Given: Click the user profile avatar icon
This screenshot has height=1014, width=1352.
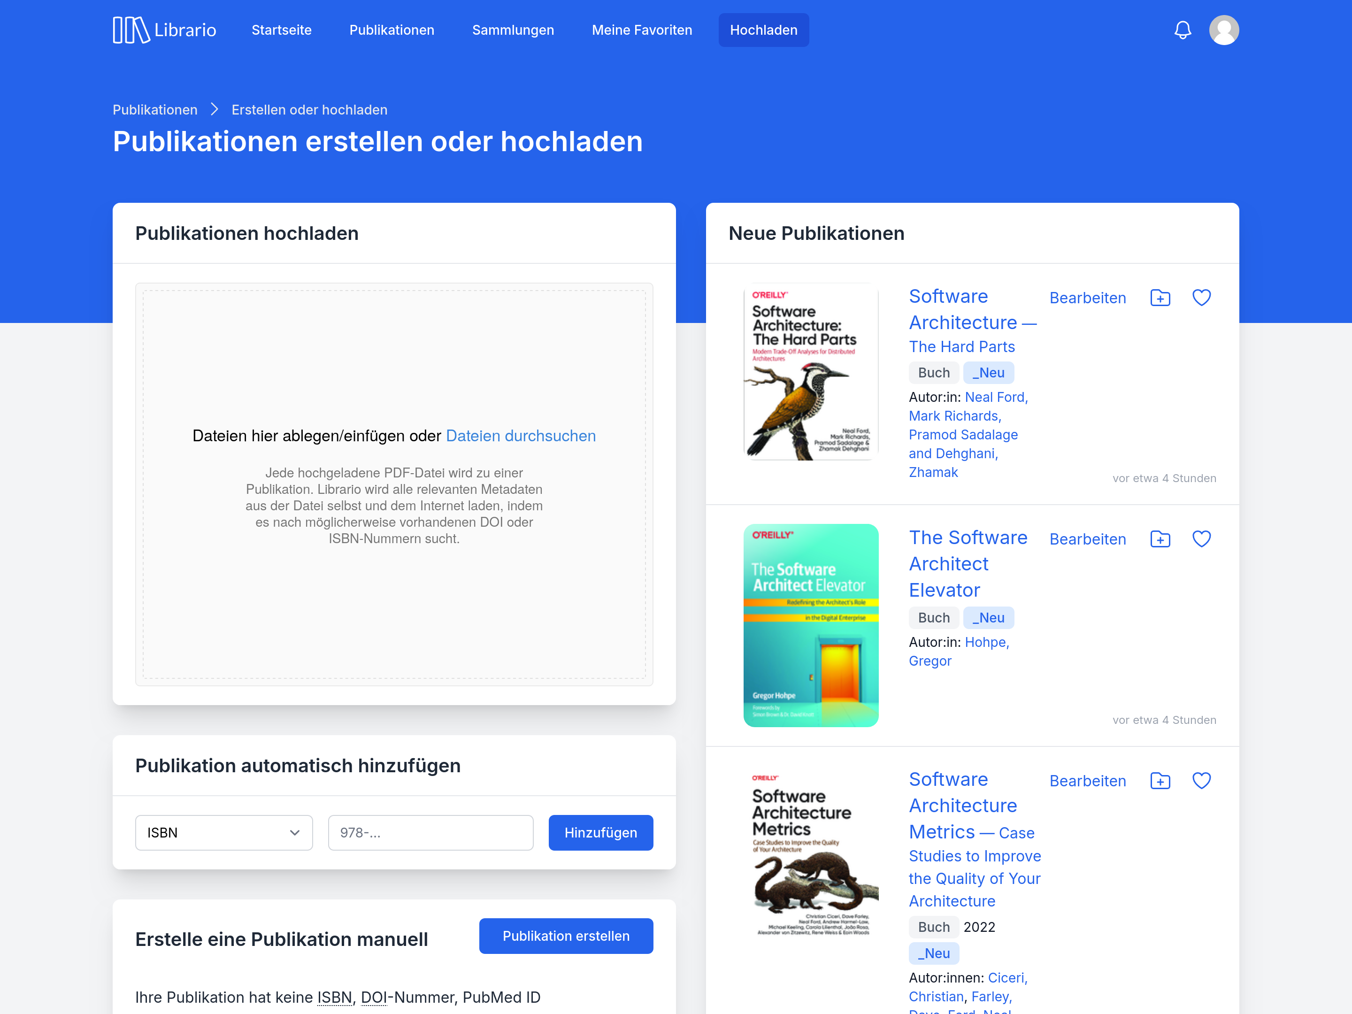Looking at the screenshot, I should point(1223,30).
